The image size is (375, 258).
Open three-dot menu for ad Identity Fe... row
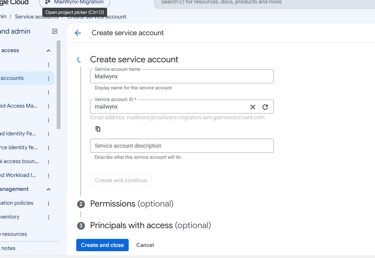point(48,134)
